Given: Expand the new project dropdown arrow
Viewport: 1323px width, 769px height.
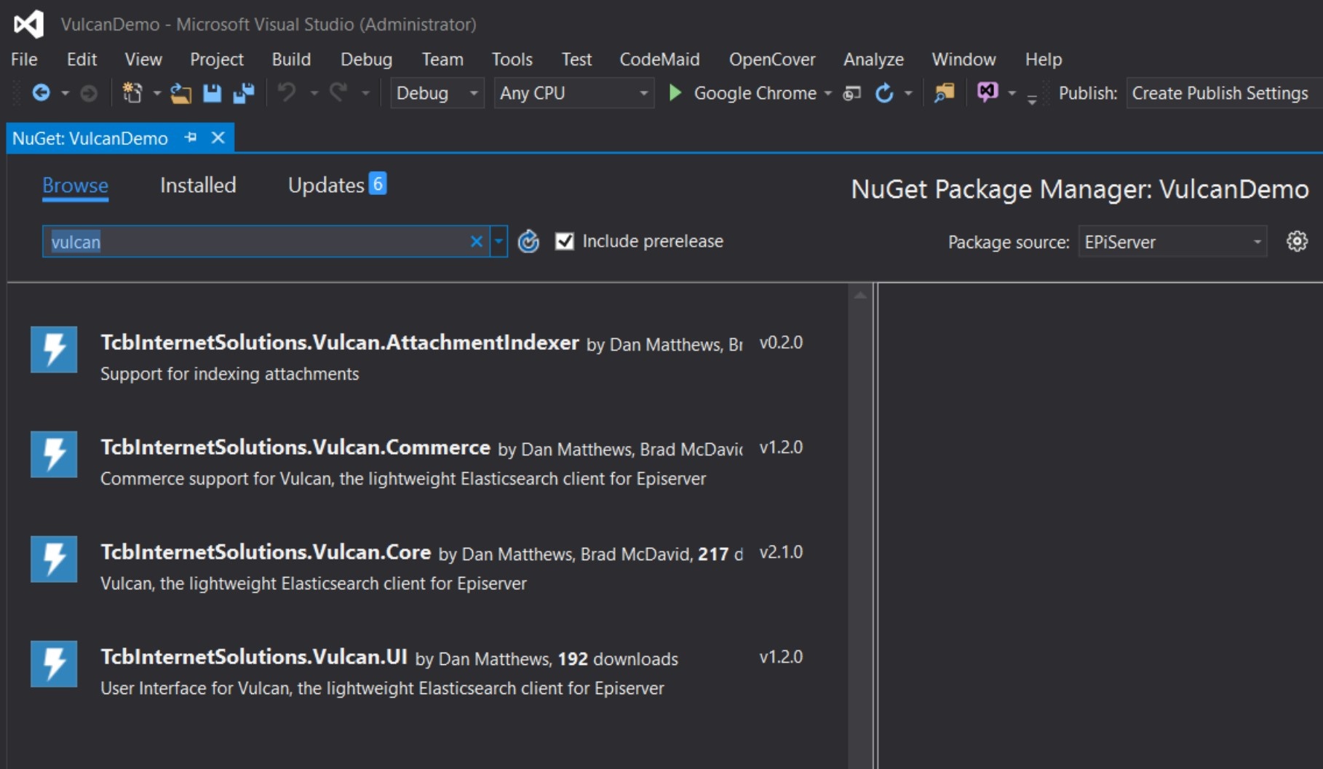Looking at the screenshot, I should coord(156,93).
